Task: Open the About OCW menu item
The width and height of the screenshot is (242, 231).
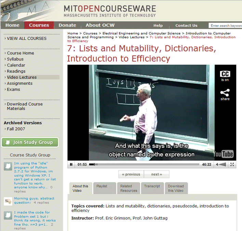Action: click(x=100, y=25)
